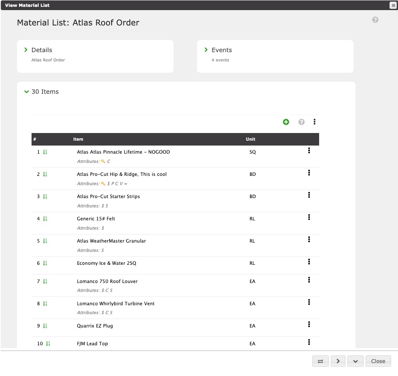This screenshot has height=376, width=398.
Task: Click the page help icon near the title
Action: (375, 19)
